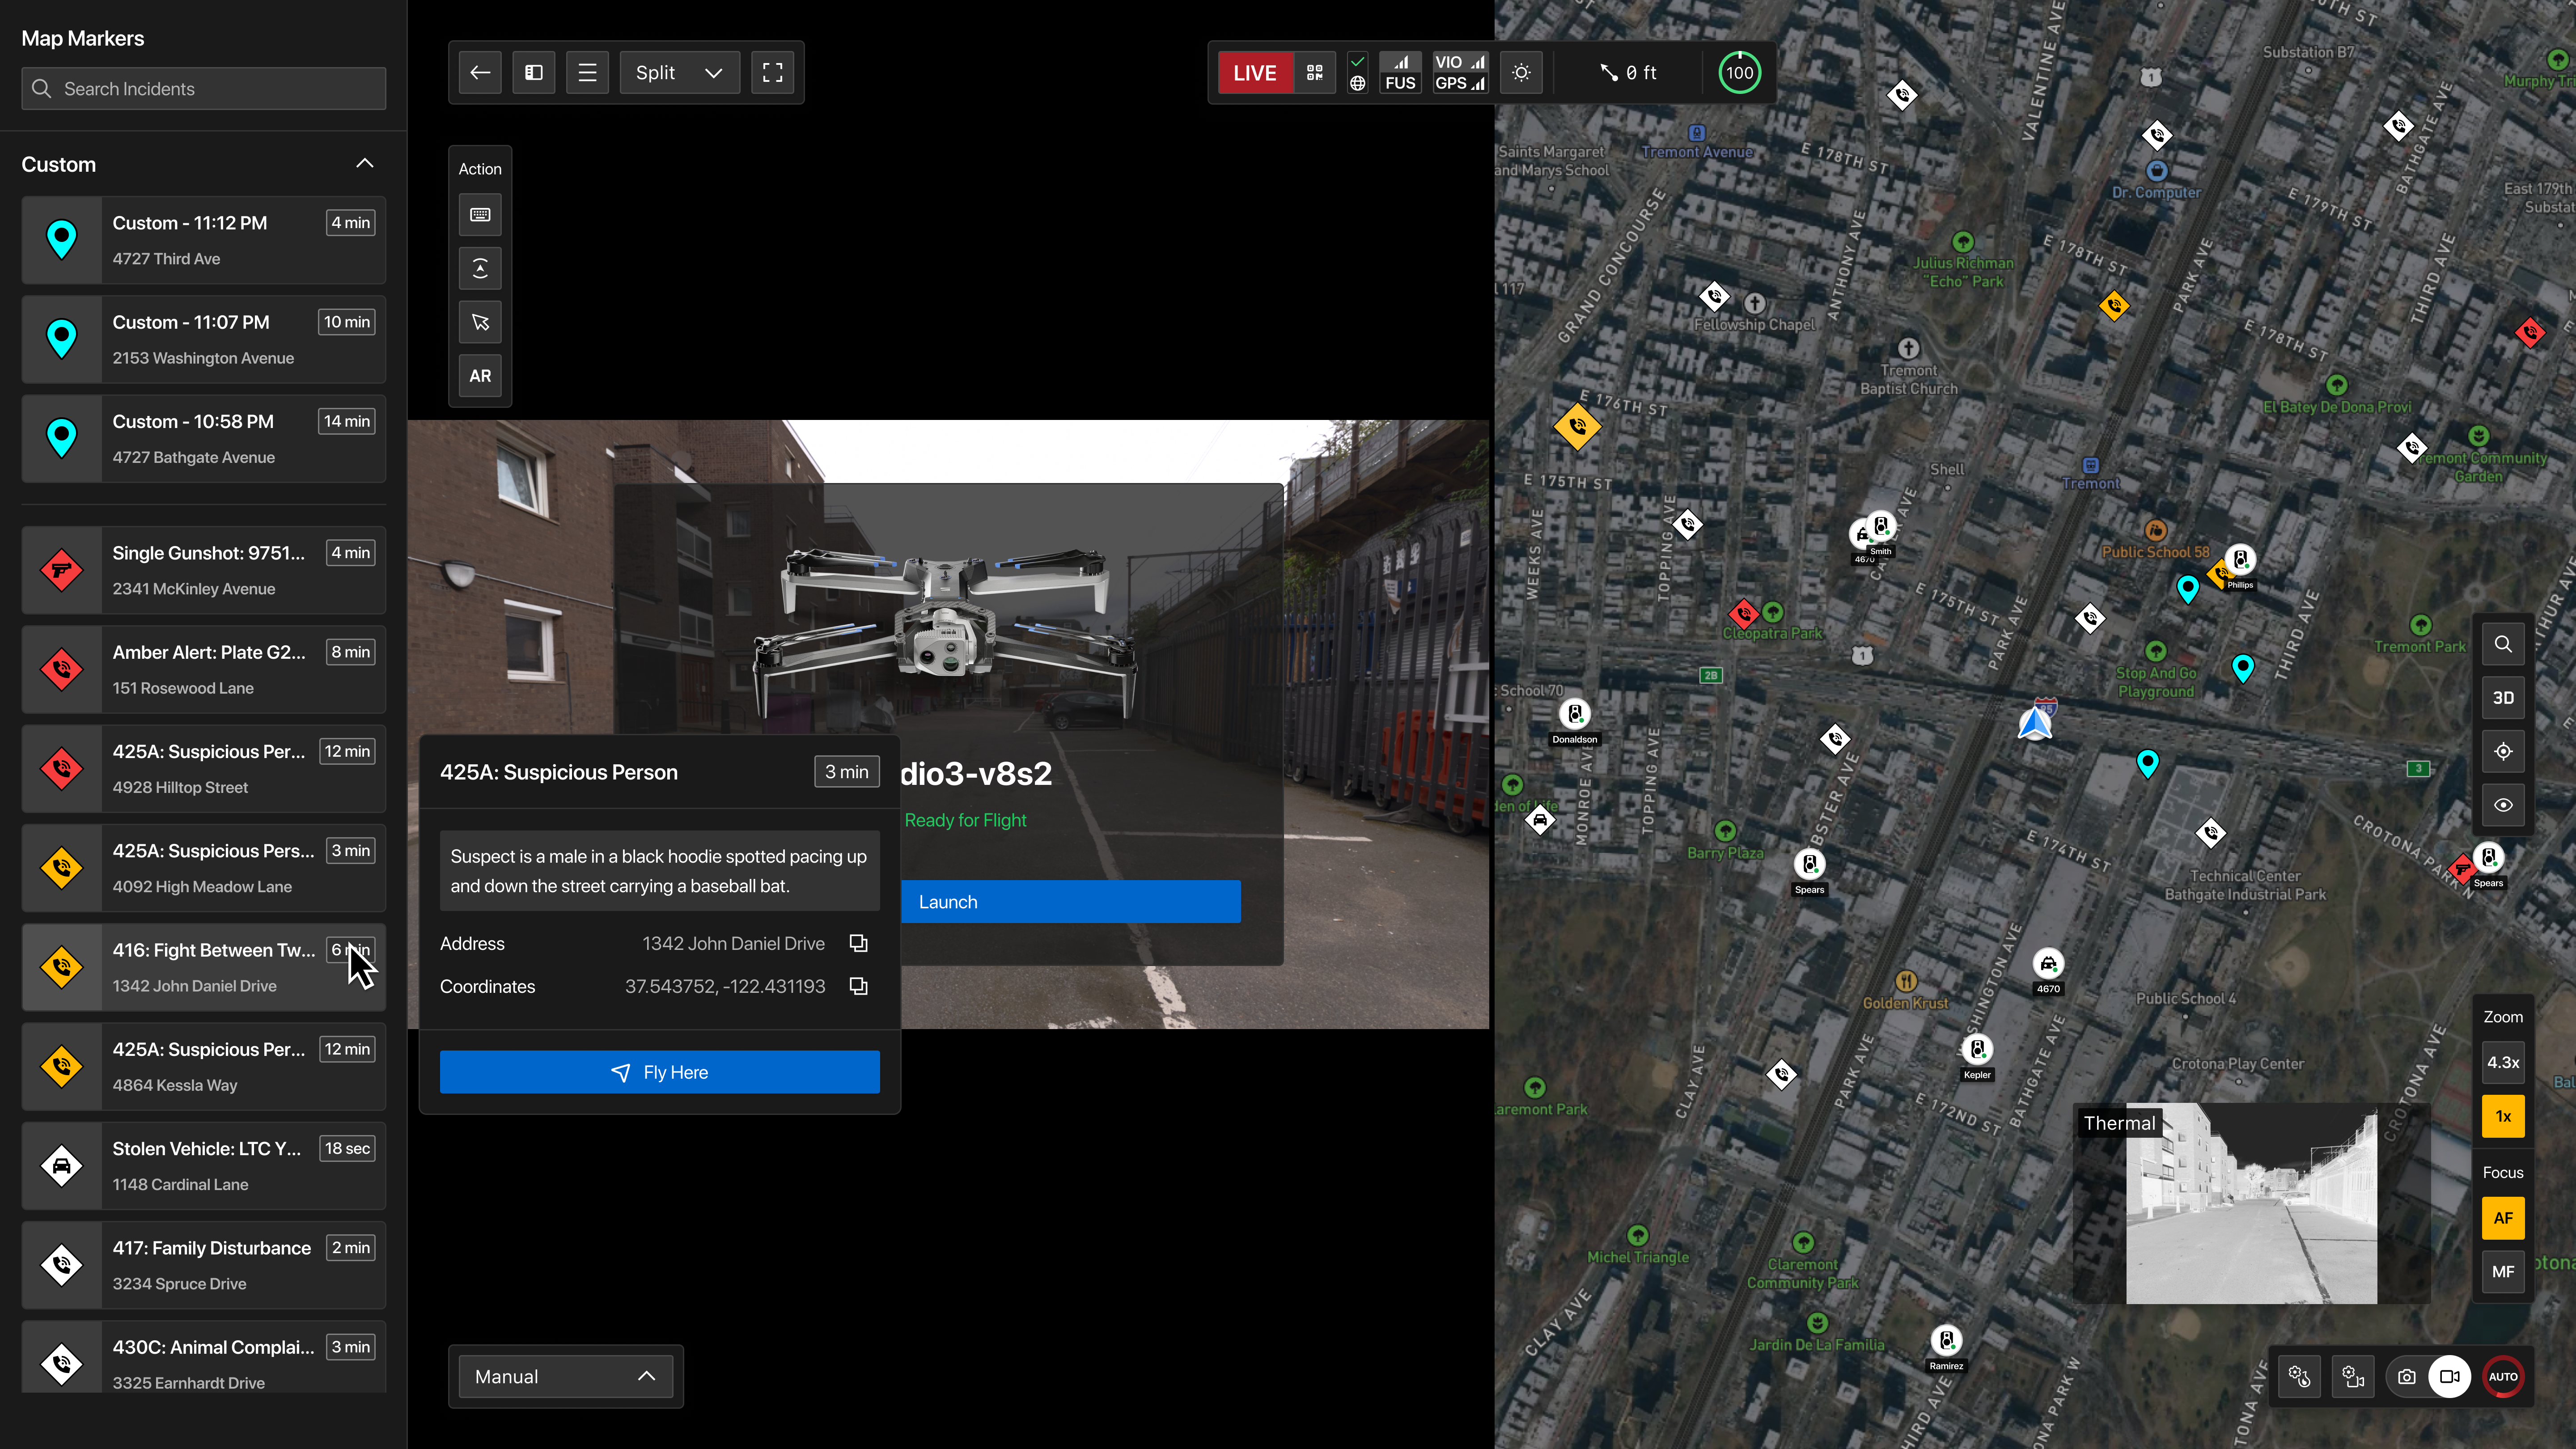Toggle 3D map view

point(2503,698)
